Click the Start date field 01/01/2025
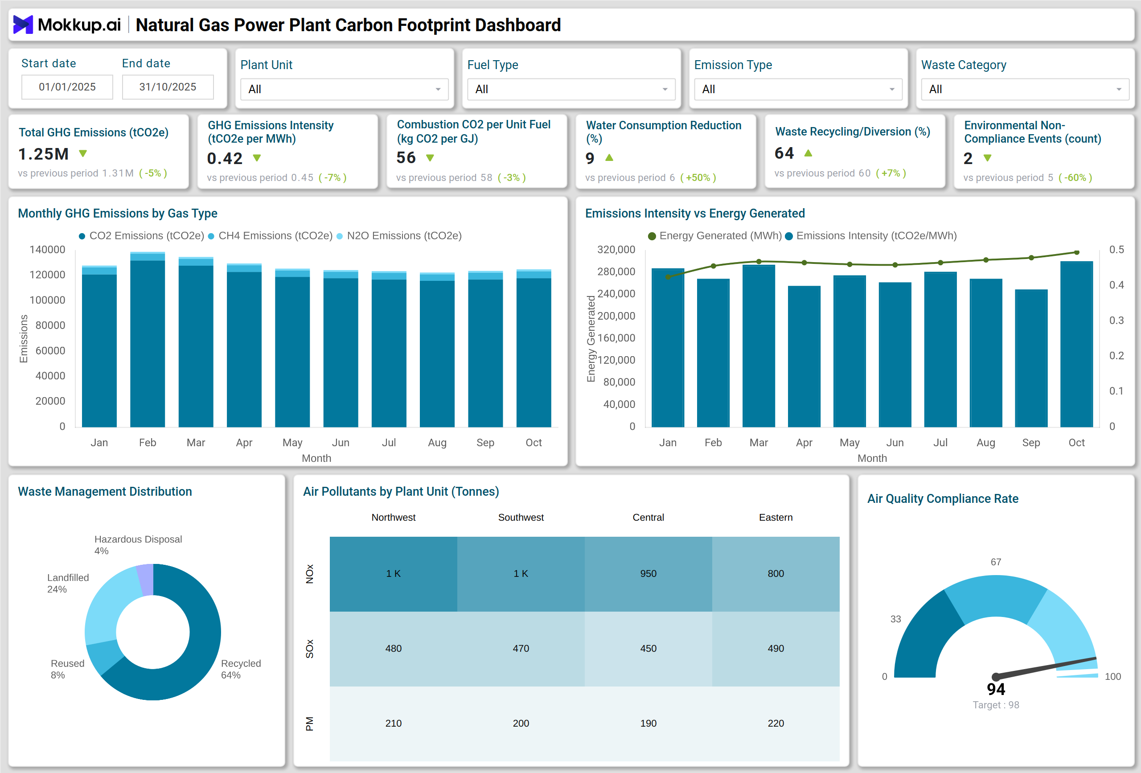1141x773 pixels. tap(67, 87)
